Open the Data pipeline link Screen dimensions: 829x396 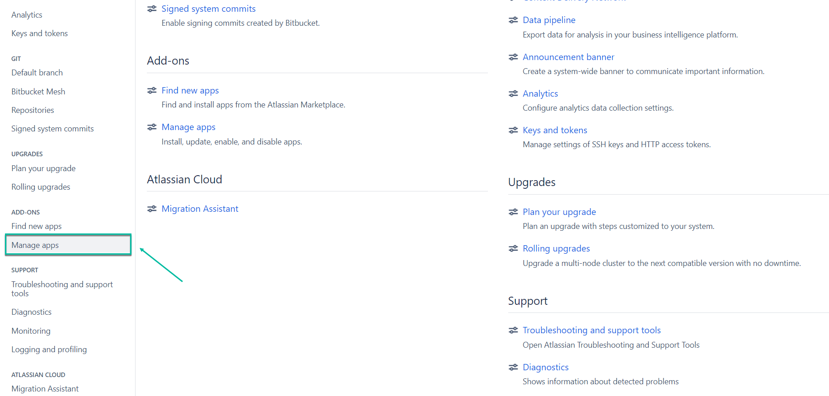pyautogui.click(x=549, y=20)
